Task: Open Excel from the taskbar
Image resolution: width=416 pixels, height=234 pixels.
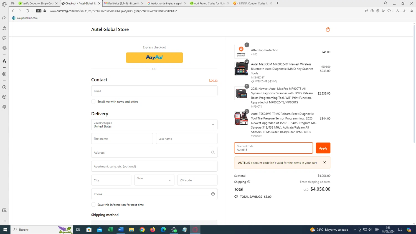Action: coord(110,230)
